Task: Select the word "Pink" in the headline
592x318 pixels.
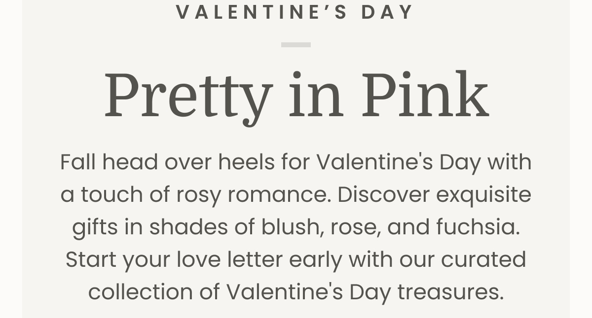Action: point(425,95)
